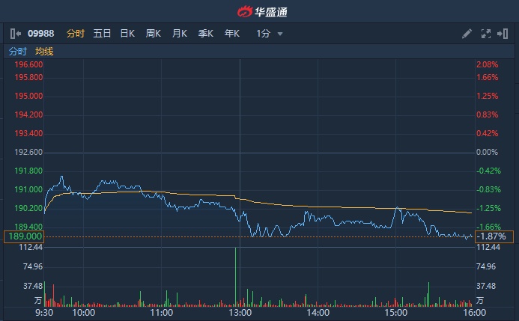Image resolution: width=519 pixels, height=321 pixels.
Task: Open the 周K chart tab
Action: point(154,34)
